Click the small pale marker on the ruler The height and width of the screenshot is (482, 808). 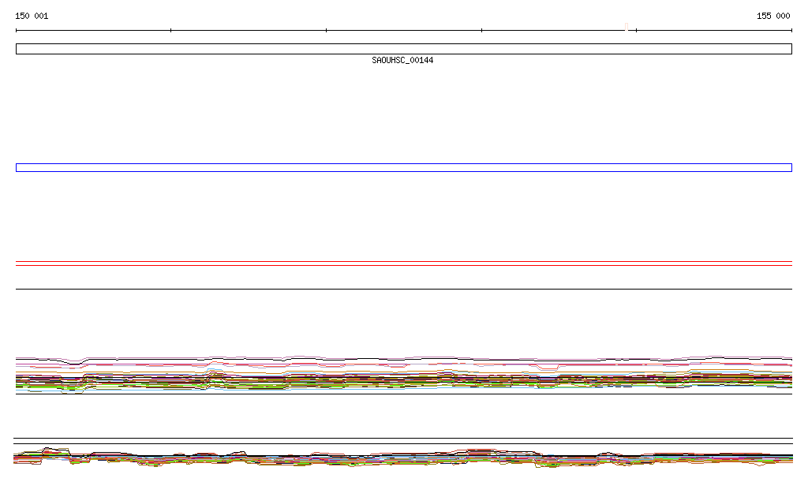tap(627, 27)
